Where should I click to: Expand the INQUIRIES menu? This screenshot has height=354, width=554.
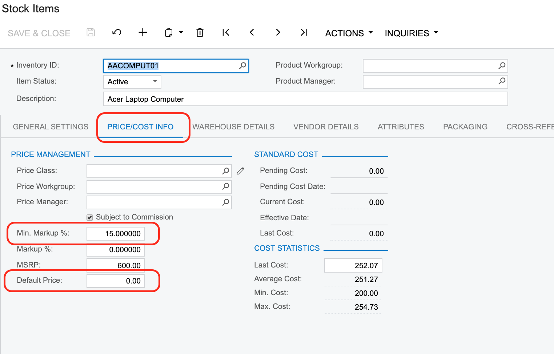point(411,33)
